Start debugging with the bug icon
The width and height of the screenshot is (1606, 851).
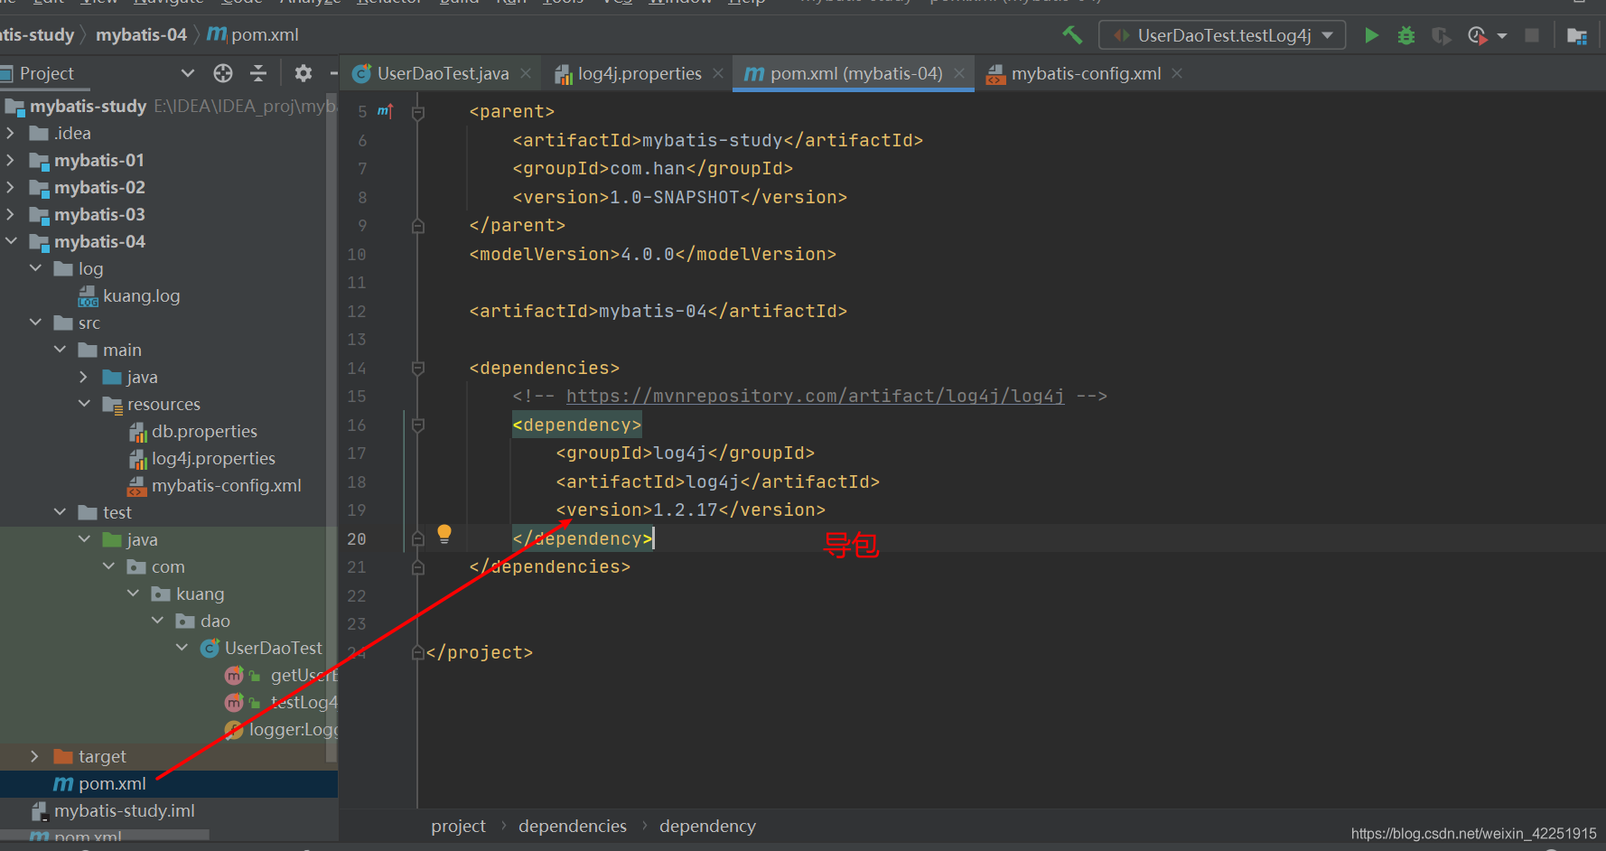click(x=1406, y=35)
